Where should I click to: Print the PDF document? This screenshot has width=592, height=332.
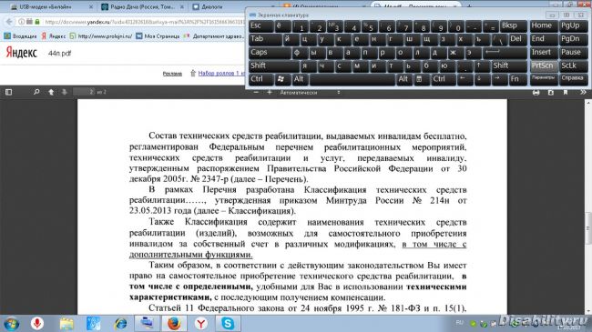pyautogui.click(x=536, y=93)
